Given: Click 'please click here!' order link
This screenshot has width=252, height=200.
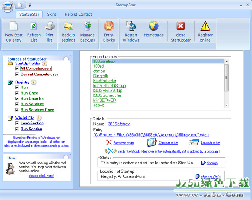Looking at the screenshot, I should [x=41, y=176].
